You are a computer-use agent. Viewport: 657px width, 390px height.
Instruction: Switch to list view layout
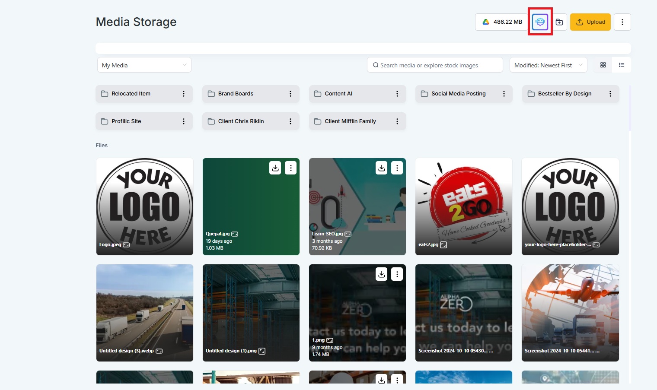(x=622, y=65)
